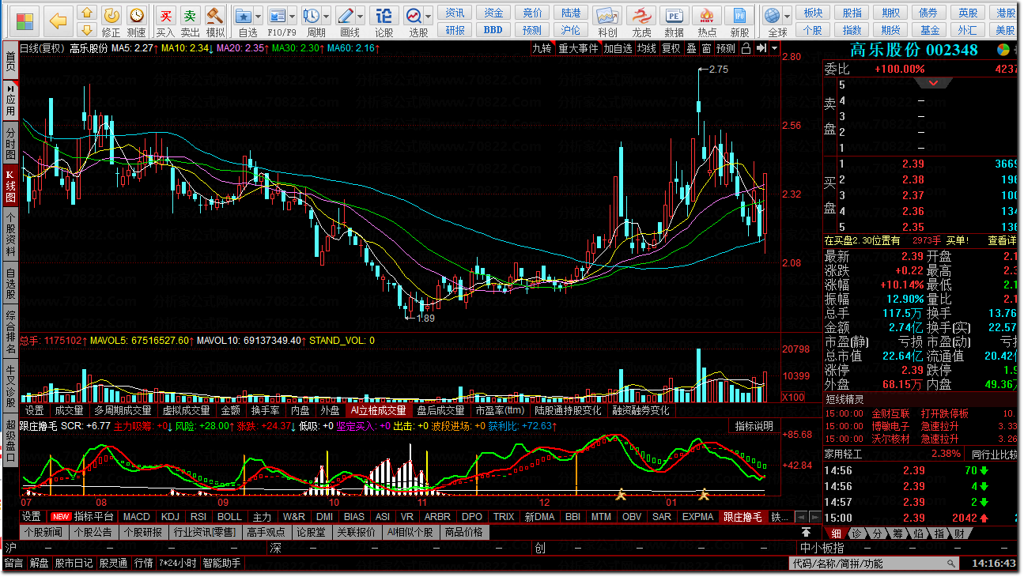
Task: Click the pie chart icon beside 002348
Action: [1003, 50]
